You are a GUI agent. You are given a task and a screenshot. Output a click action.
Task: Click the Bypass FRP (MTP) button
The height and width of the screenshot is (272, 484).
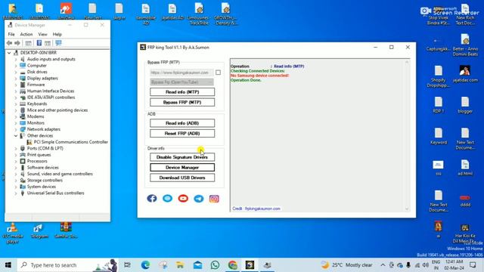(182, 102)
